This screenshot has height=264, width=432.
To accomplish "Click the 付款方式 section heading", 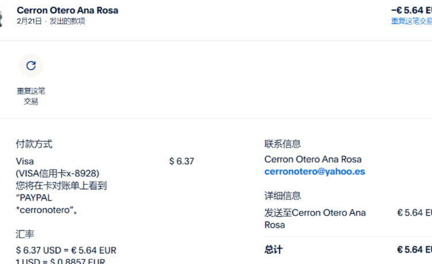I will (x=34, y=144).
